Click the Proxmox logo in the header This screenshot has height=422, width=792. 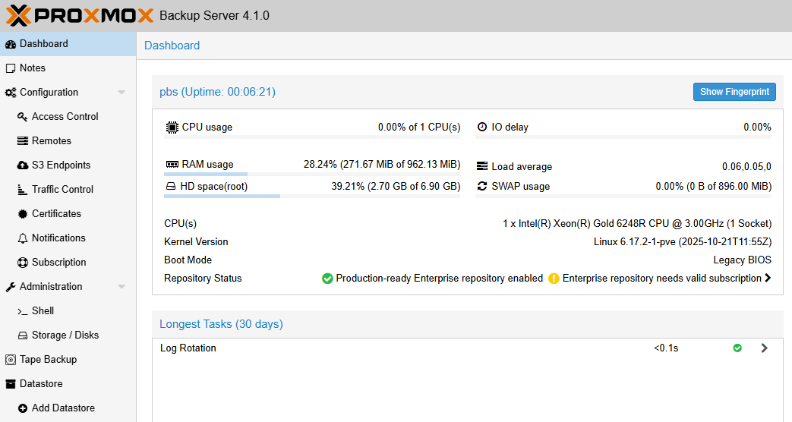click(79, 16)
